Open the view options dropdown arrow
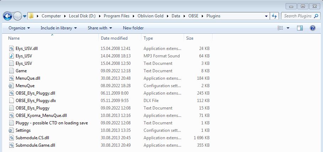323x152 pixels. coord(288,28)
